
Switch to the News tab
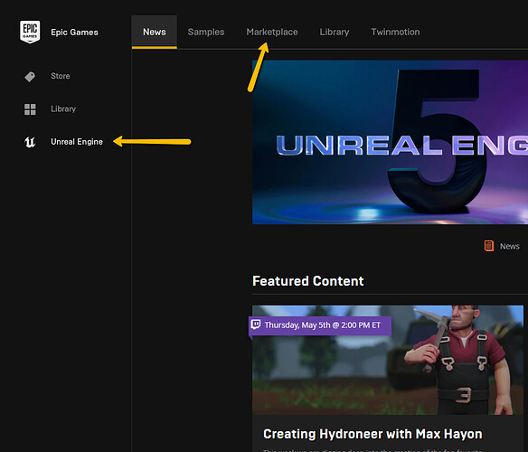click(155, 32)
